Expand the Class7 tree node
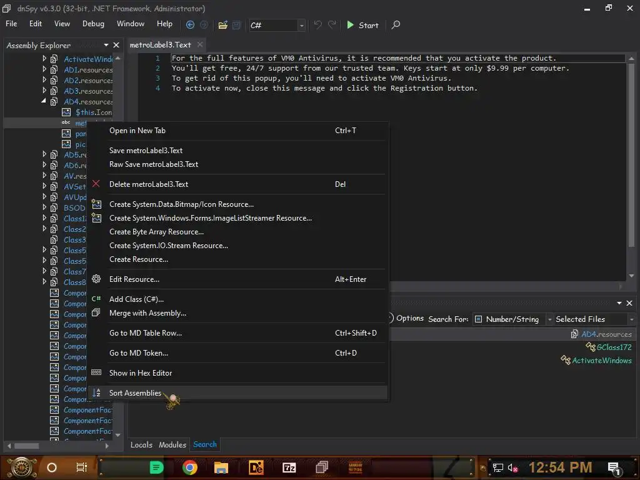The height and width of the screenshot is (480, 640). click(x=44, y=271)
